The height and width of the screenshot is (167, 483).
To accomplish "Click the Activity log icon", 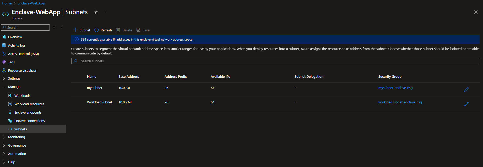I will (4, 45).
